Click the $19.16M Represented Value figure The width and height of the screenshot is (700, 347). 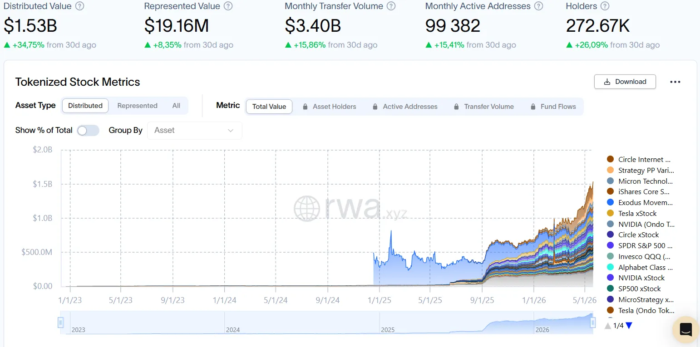(177, 26)
